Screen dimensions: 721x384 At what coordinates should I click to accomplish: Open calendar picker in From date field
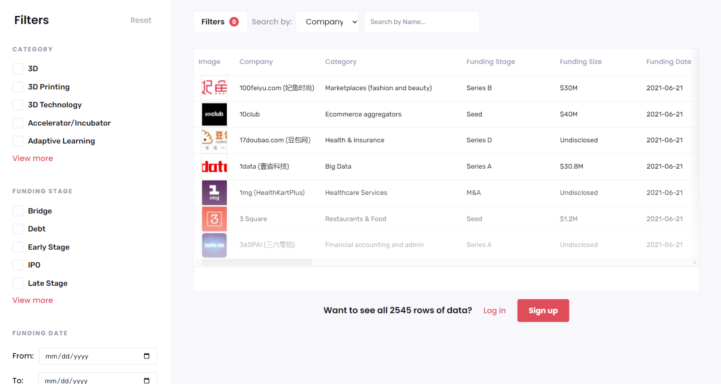[146, 356]
